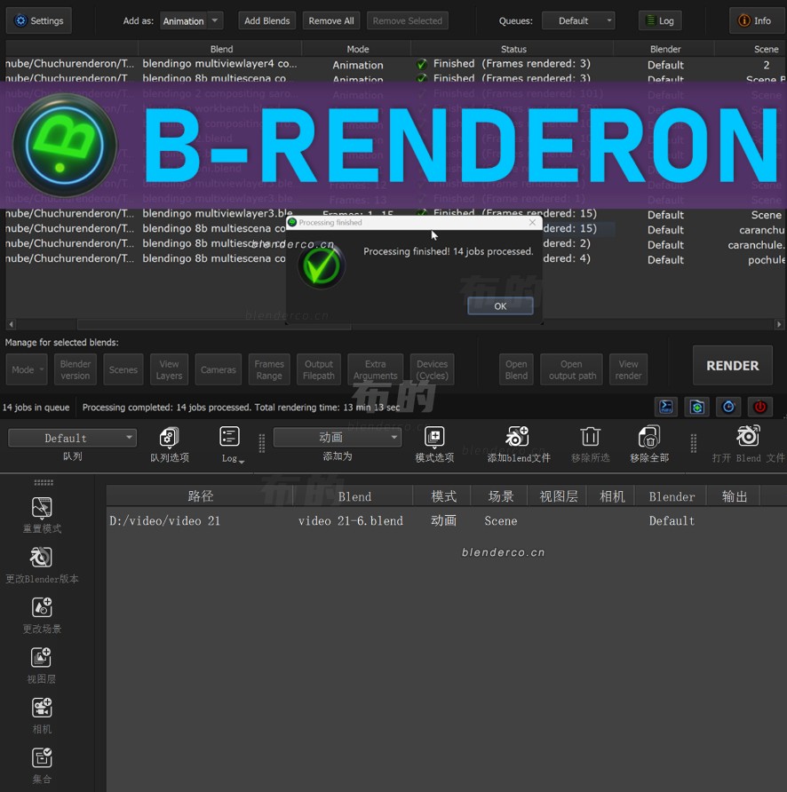Click the top table's Blender column header
Image resolution: width=787 pixels, height=792 pixels.
665,49
